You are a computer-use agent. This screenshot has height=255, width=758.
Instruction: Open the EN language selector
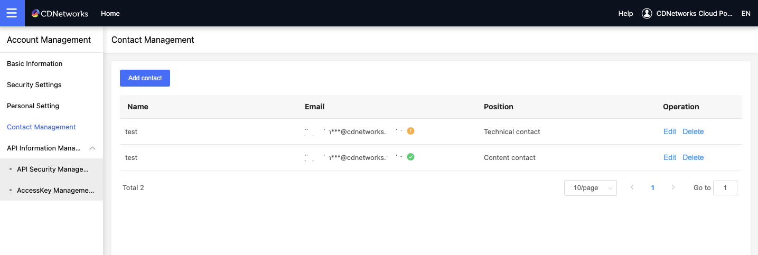(746, 13)
